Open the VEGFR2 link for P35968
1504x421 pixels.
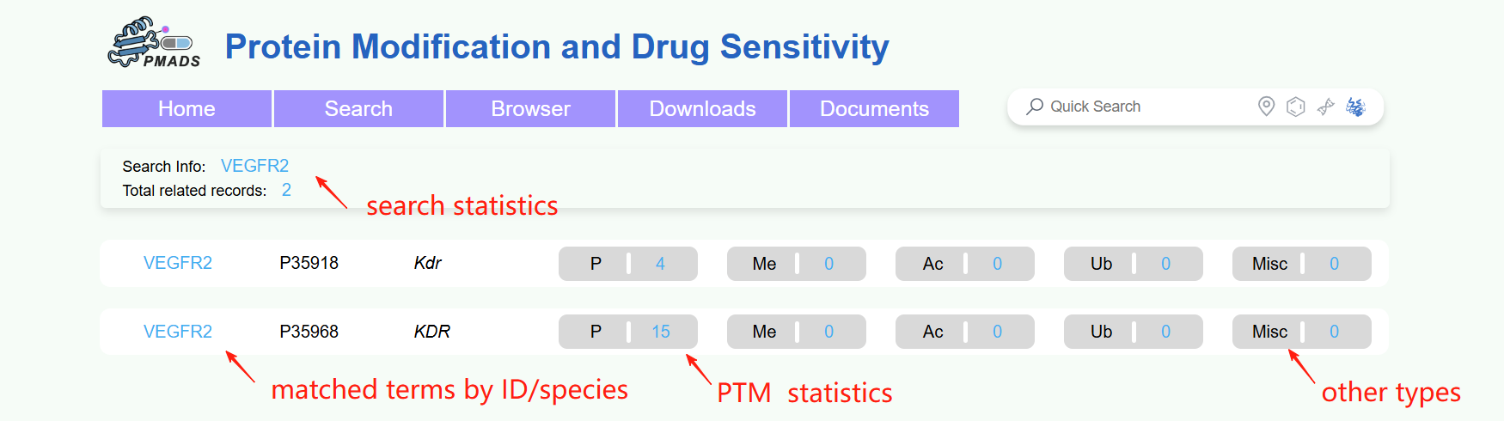click(178, 332)
